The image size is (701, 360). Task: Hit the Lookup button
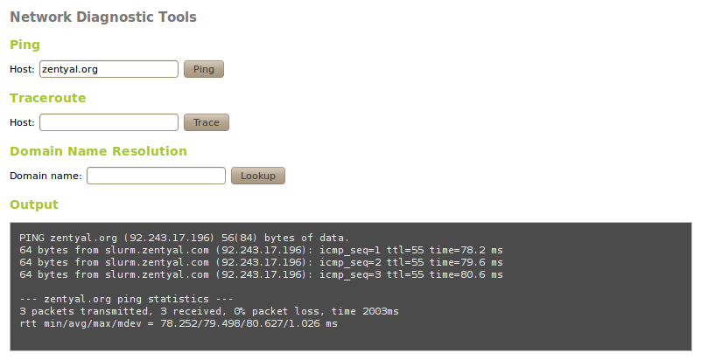[257, 176]
